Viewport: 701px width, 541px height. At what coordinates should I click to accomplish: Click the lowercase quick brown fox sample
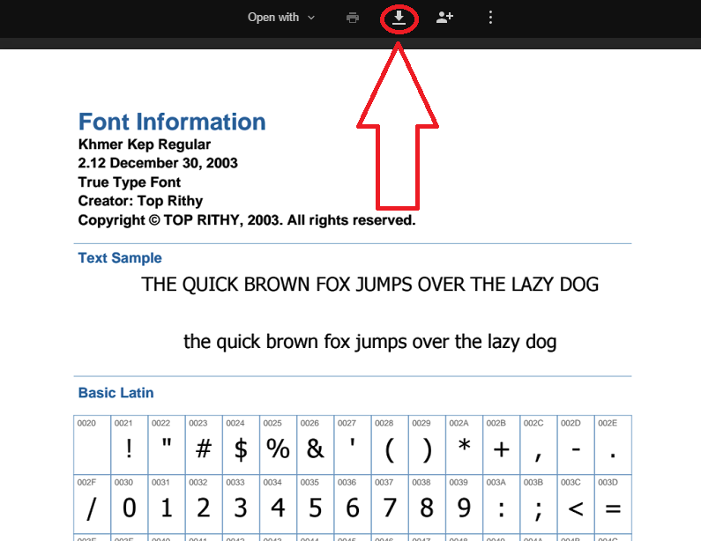[370, 342]
